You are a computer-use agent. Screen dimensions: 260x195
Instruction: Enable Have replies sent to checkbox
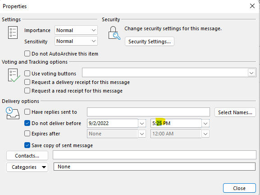[27, 112]
